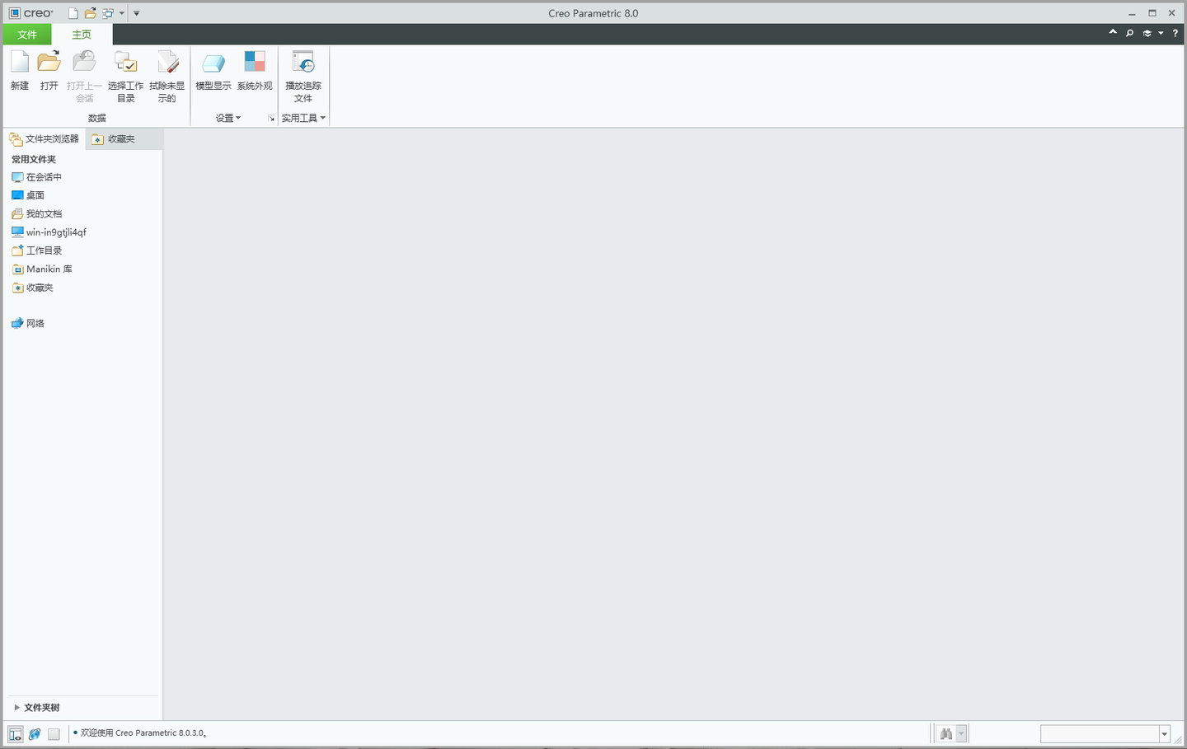Viewport: 1187px width, 749px height.
Task: Select the 主页 (Home) ribbon tab
Action: click(82, 35)
